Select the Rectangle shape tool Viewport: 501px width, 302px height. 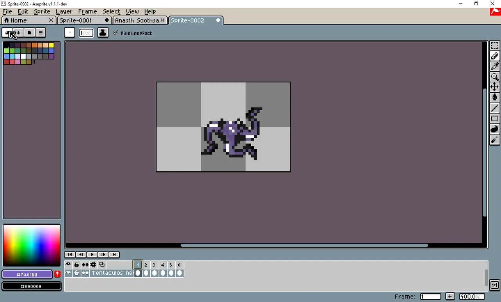[495, 119]
